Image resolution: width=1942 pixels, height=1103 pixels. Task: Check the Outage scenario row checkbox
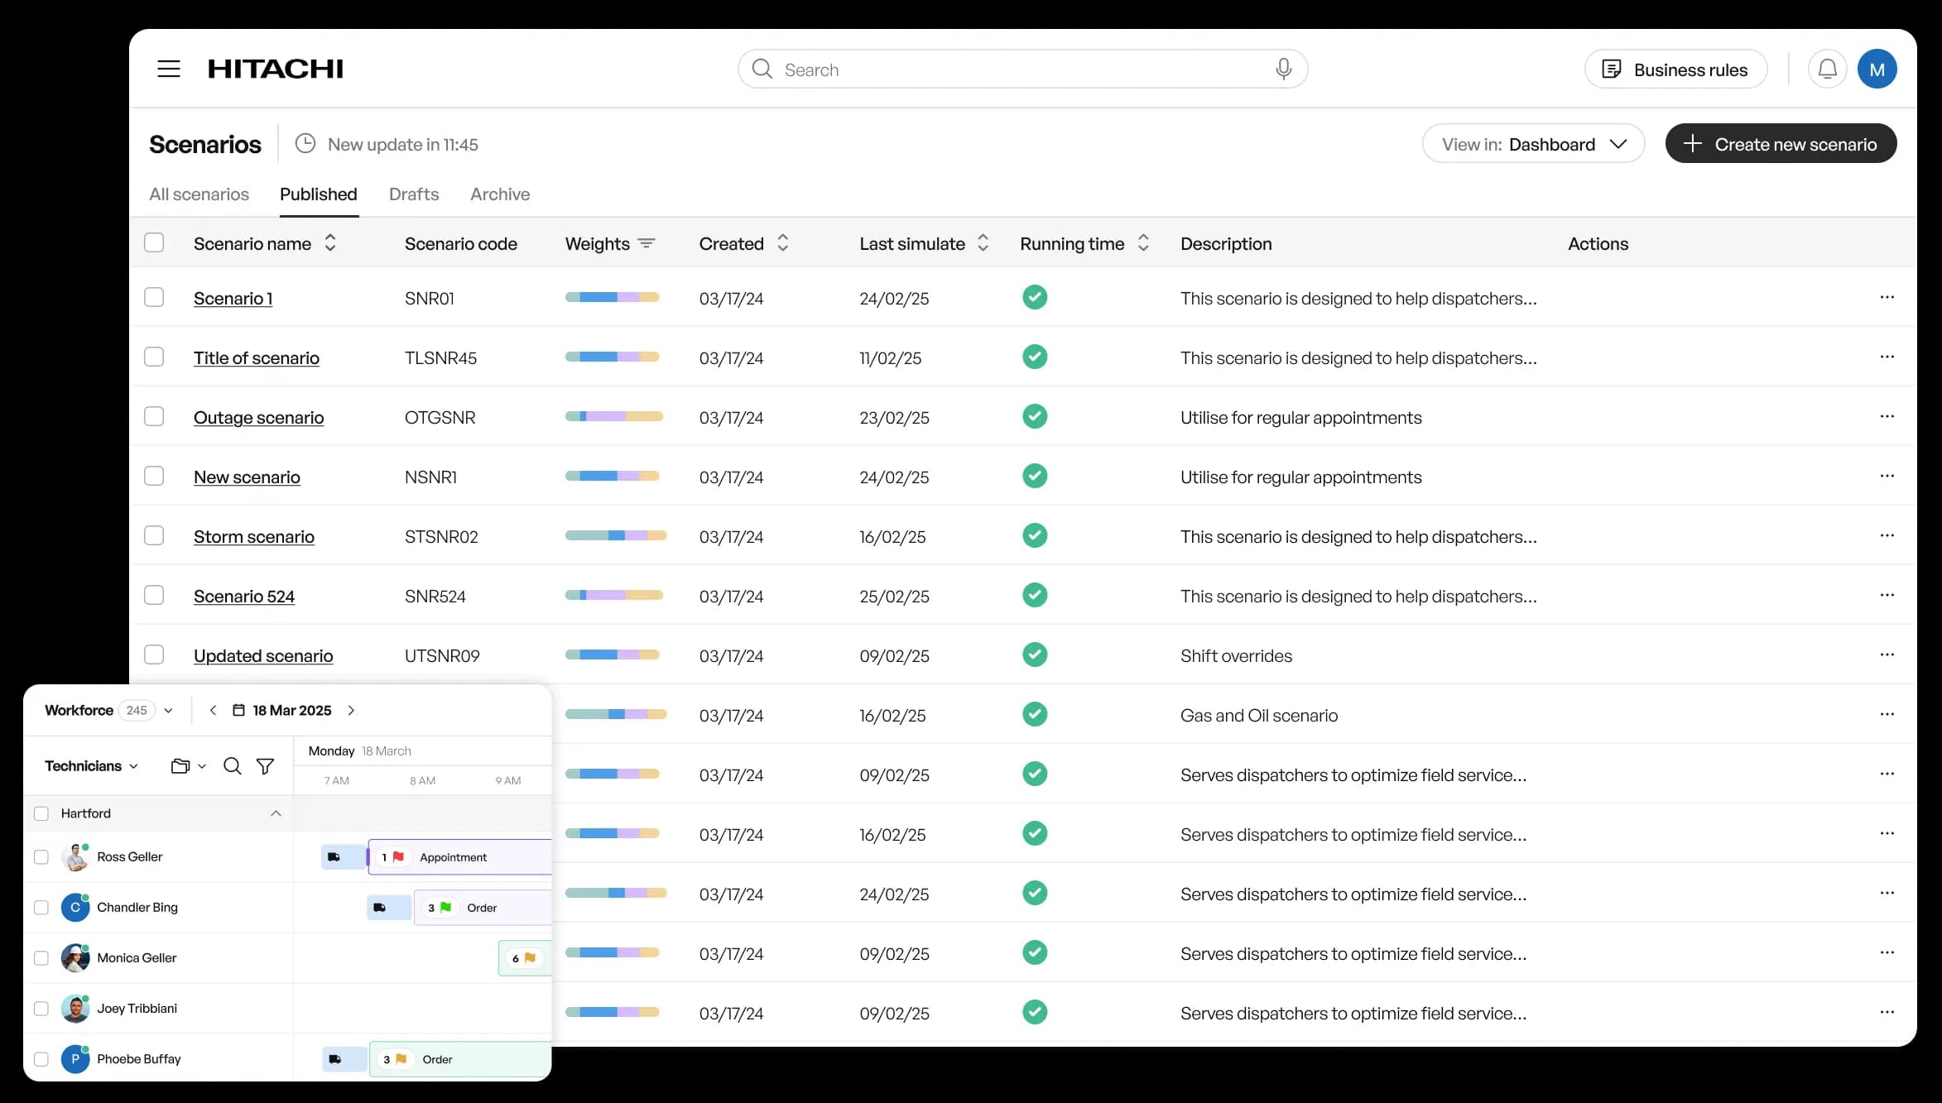(154, 416)
